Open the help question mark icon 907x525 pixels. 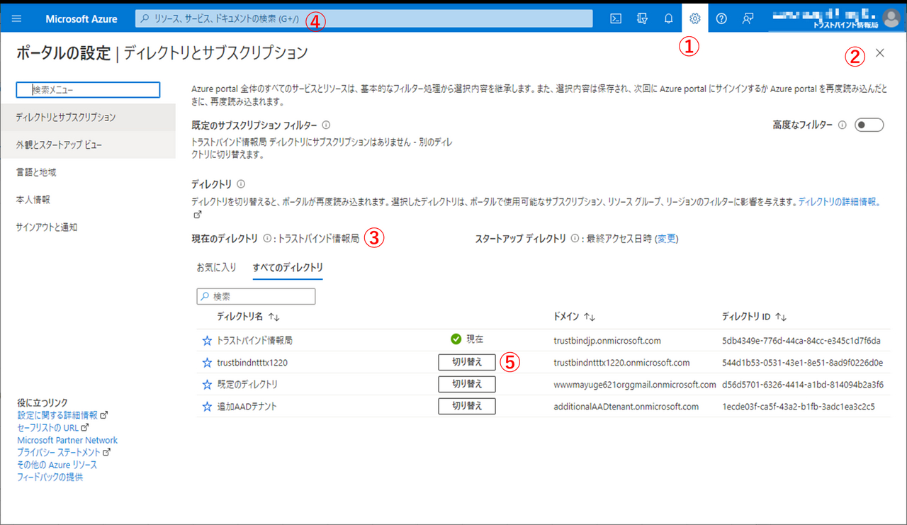(x=721, y=19)
